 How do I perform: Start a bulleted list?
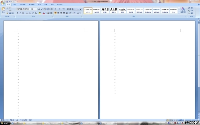coord(55,9)
